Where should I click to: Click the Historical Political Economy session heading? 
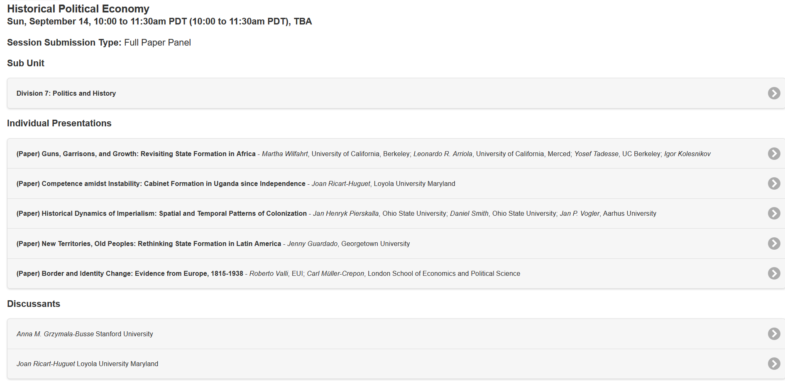78,9
